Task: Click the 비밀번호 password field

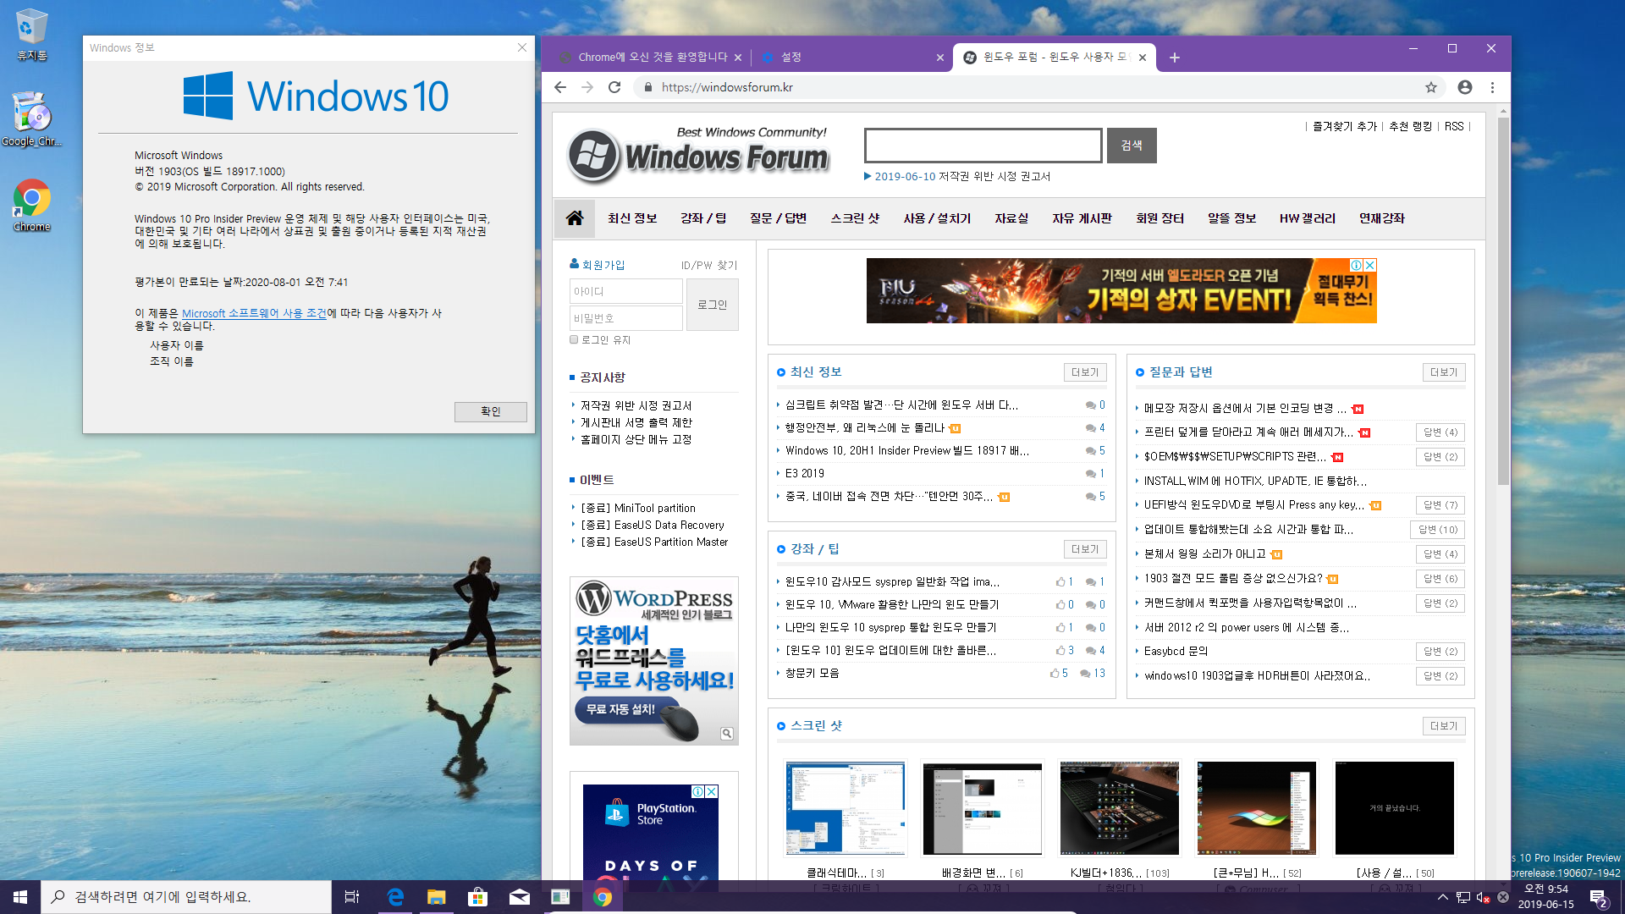Action: click(626, 318)
